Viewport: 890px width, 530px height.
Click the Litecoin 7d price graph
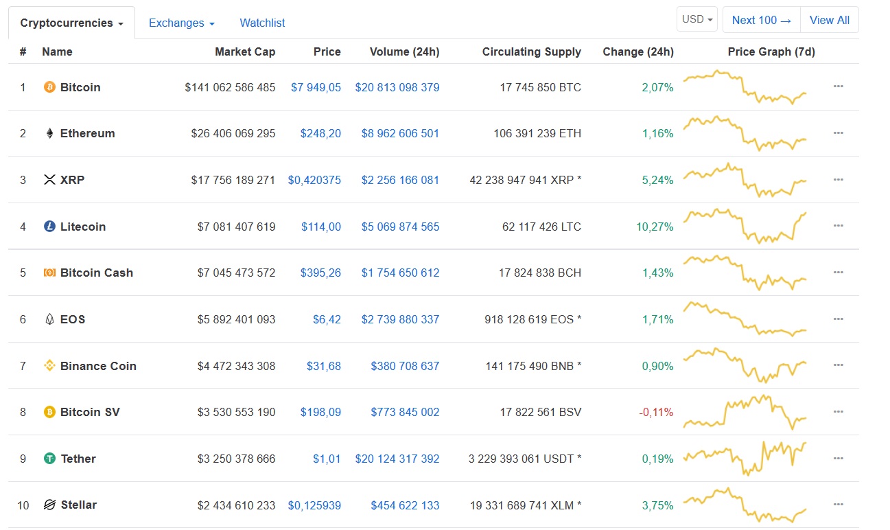coord(745,227)
